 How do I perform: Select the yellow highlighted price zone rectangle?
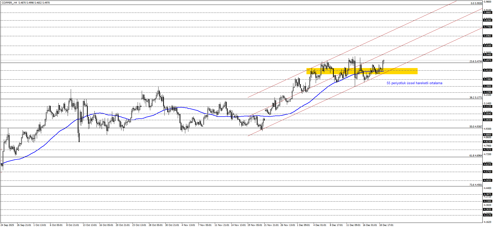401,71
